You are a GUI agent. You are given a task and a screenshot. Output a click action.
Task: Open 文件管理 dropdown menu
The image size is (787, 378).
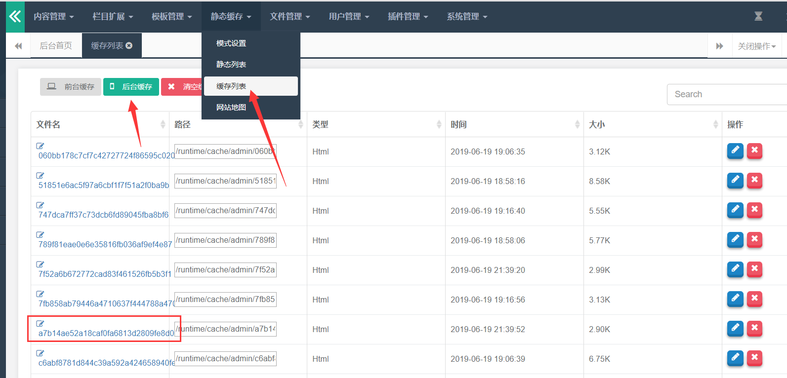pos(290,17)
